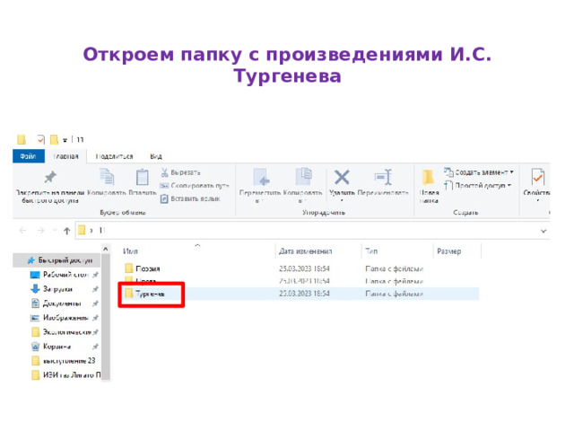
Task: Click navigation pane scroll-up arrow
Action: coord(106,250)
